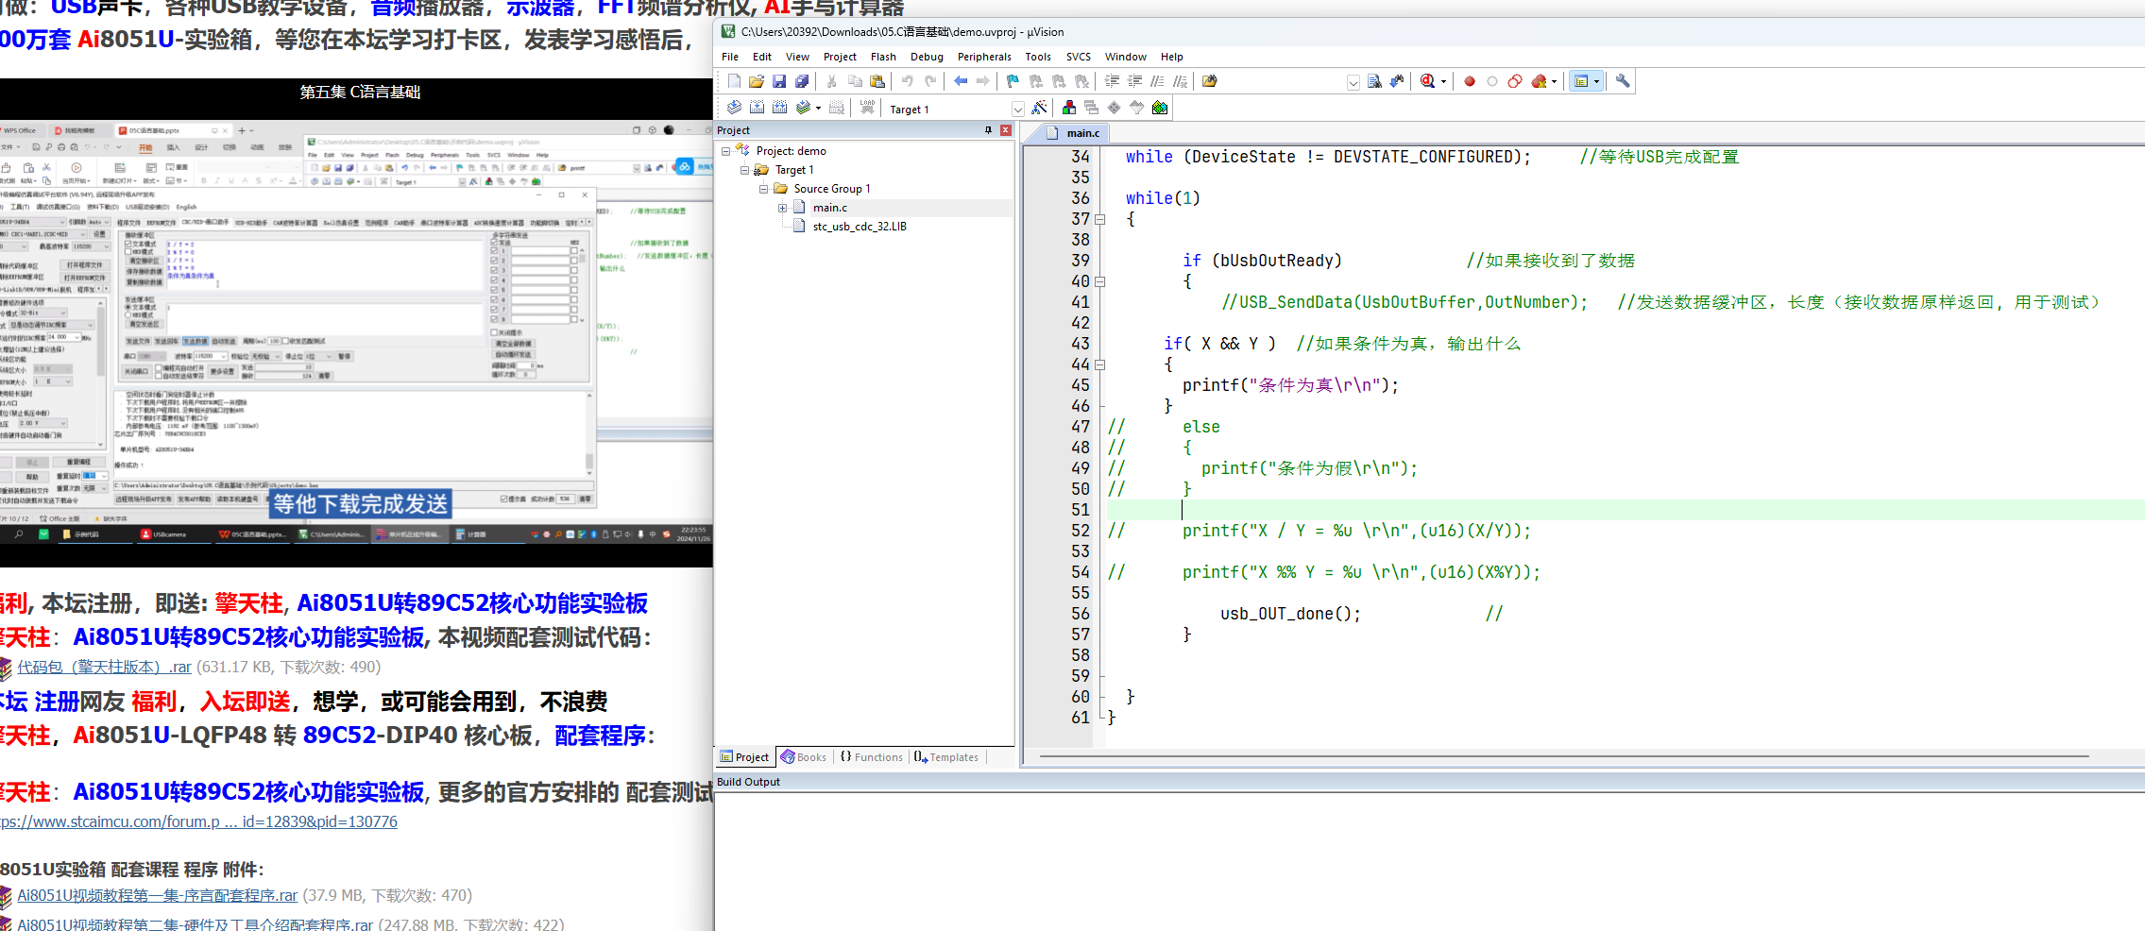The image size is (2145, 931).
Task: Click the enable/disable breakpoint icon
Action: tap(1491, 81)
